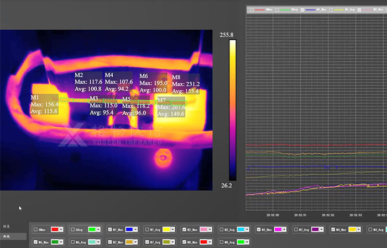387x248 pixels.
Task: Enable the GMax curve checkbox in bottom panel
Action: point(36,229)
